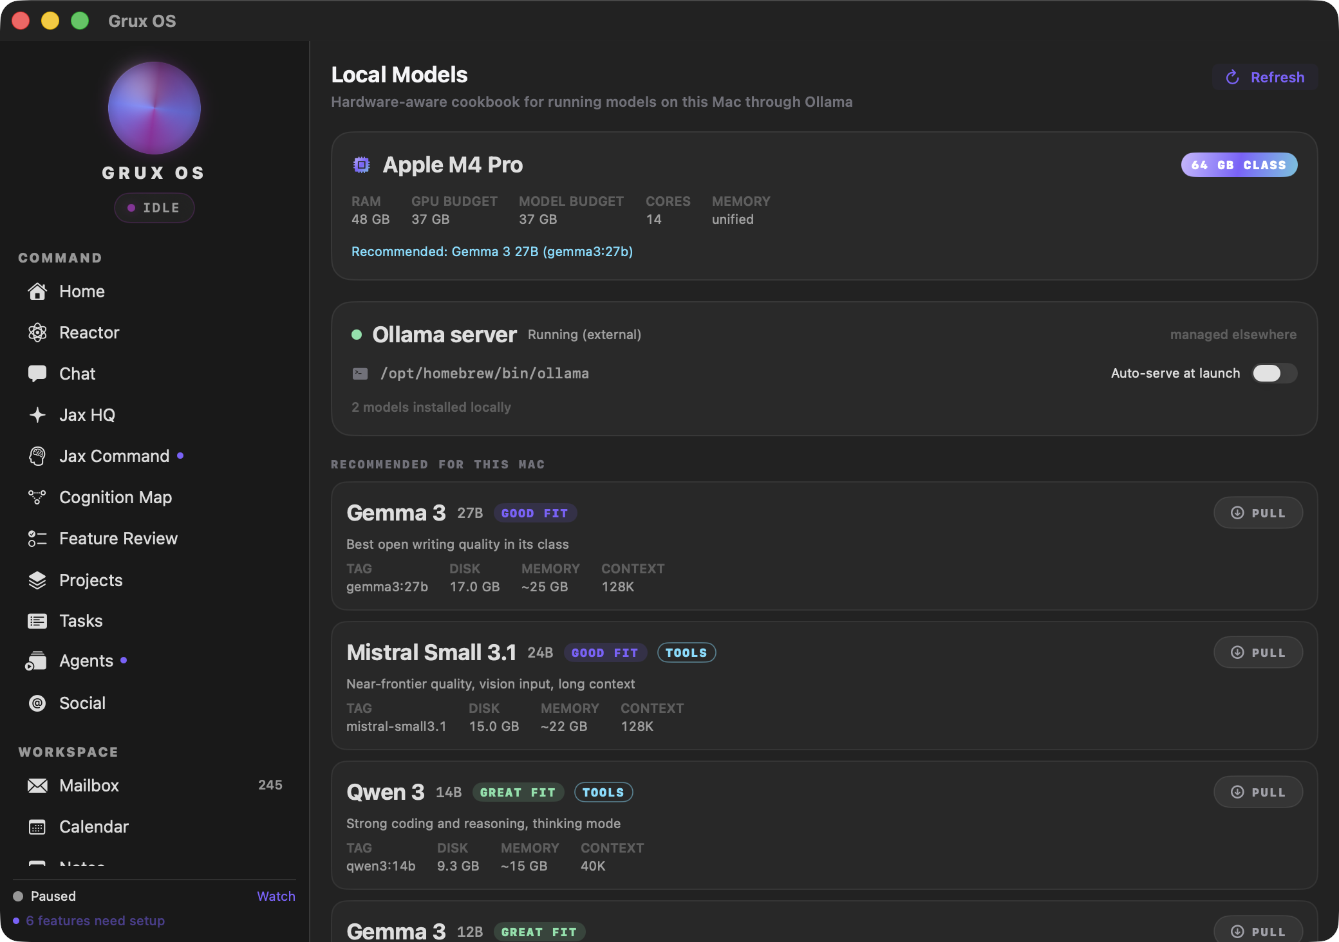Click GREAT FIT badge on Qwen 3
Screen dimensions: 1339x942
click(518, 792)
